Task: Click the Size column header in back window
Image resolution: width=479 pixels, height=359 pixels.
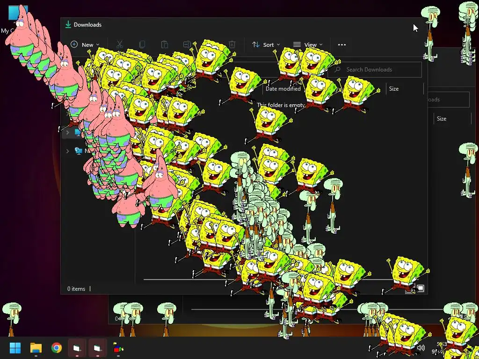Action: [x=442, y=119]
